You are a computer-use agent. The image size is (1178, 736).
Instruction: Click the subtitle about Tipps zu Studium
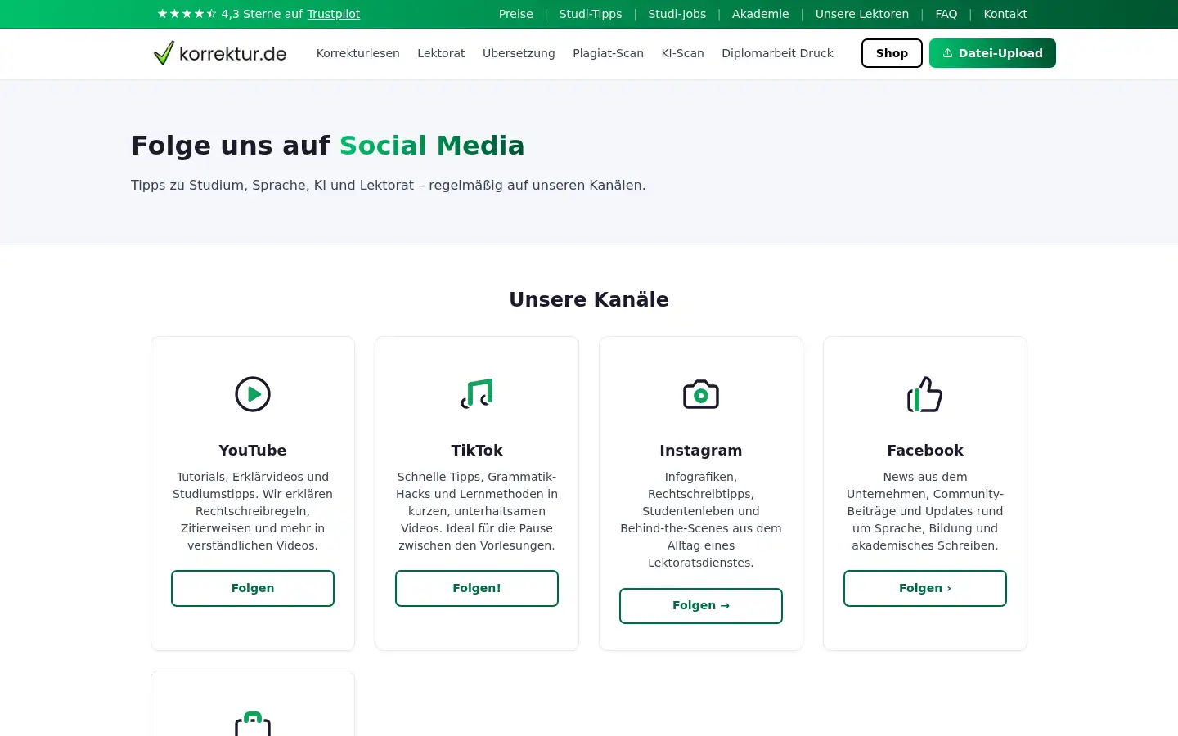point(389,185)
